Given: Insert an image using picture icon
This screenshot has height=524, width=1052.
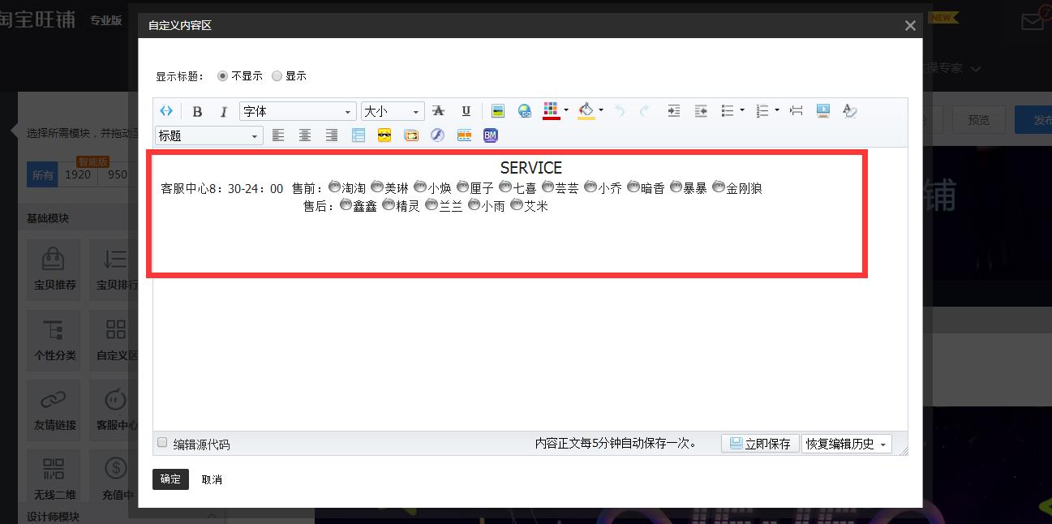Looking at the screenshot, I should coord(498,111).
